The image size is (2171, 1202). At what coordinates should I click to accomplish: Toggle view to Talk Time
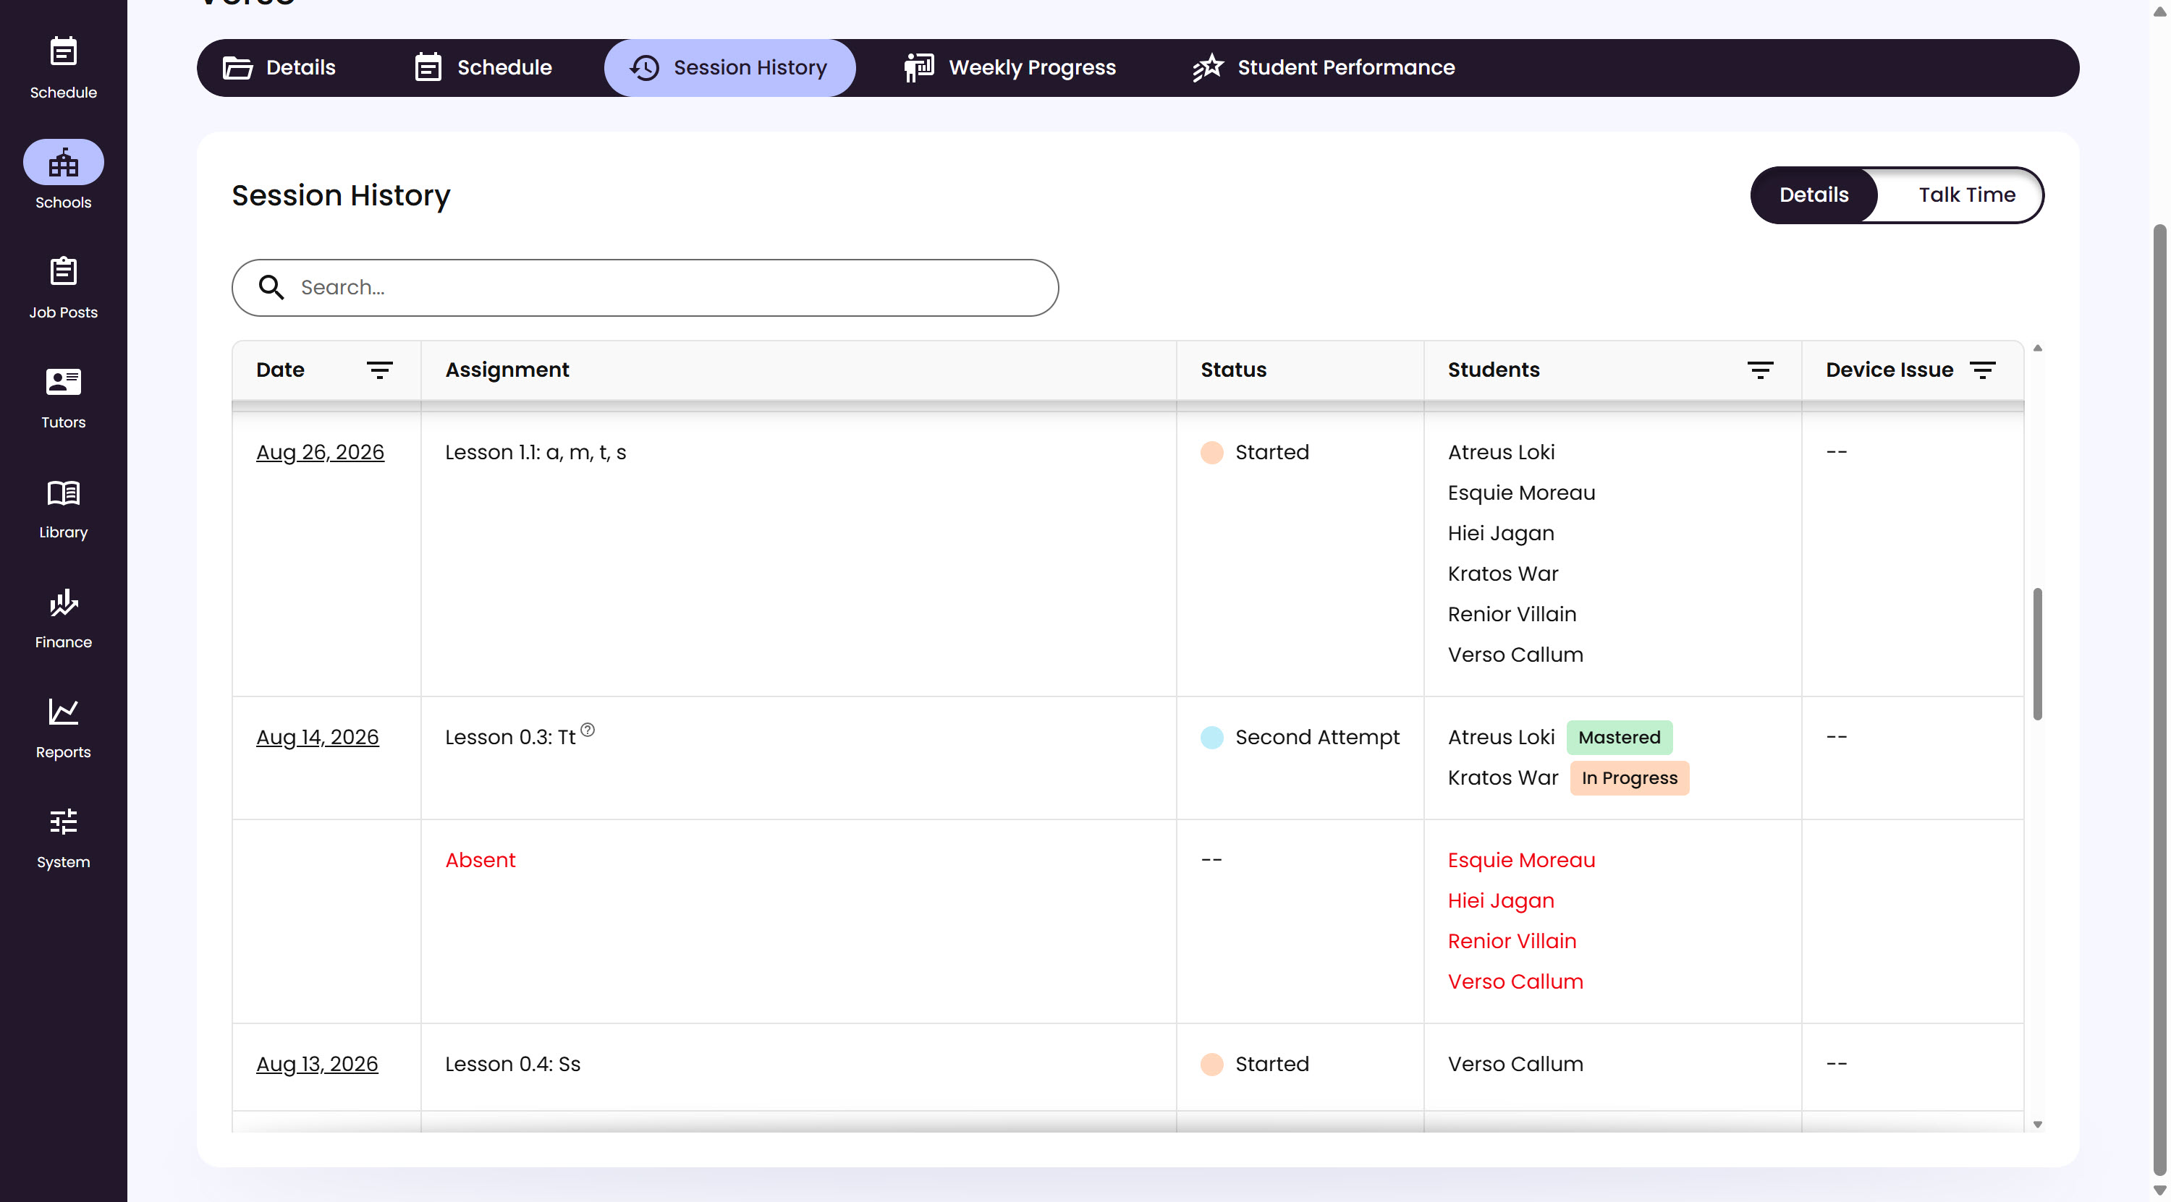tap(1966, 195)
